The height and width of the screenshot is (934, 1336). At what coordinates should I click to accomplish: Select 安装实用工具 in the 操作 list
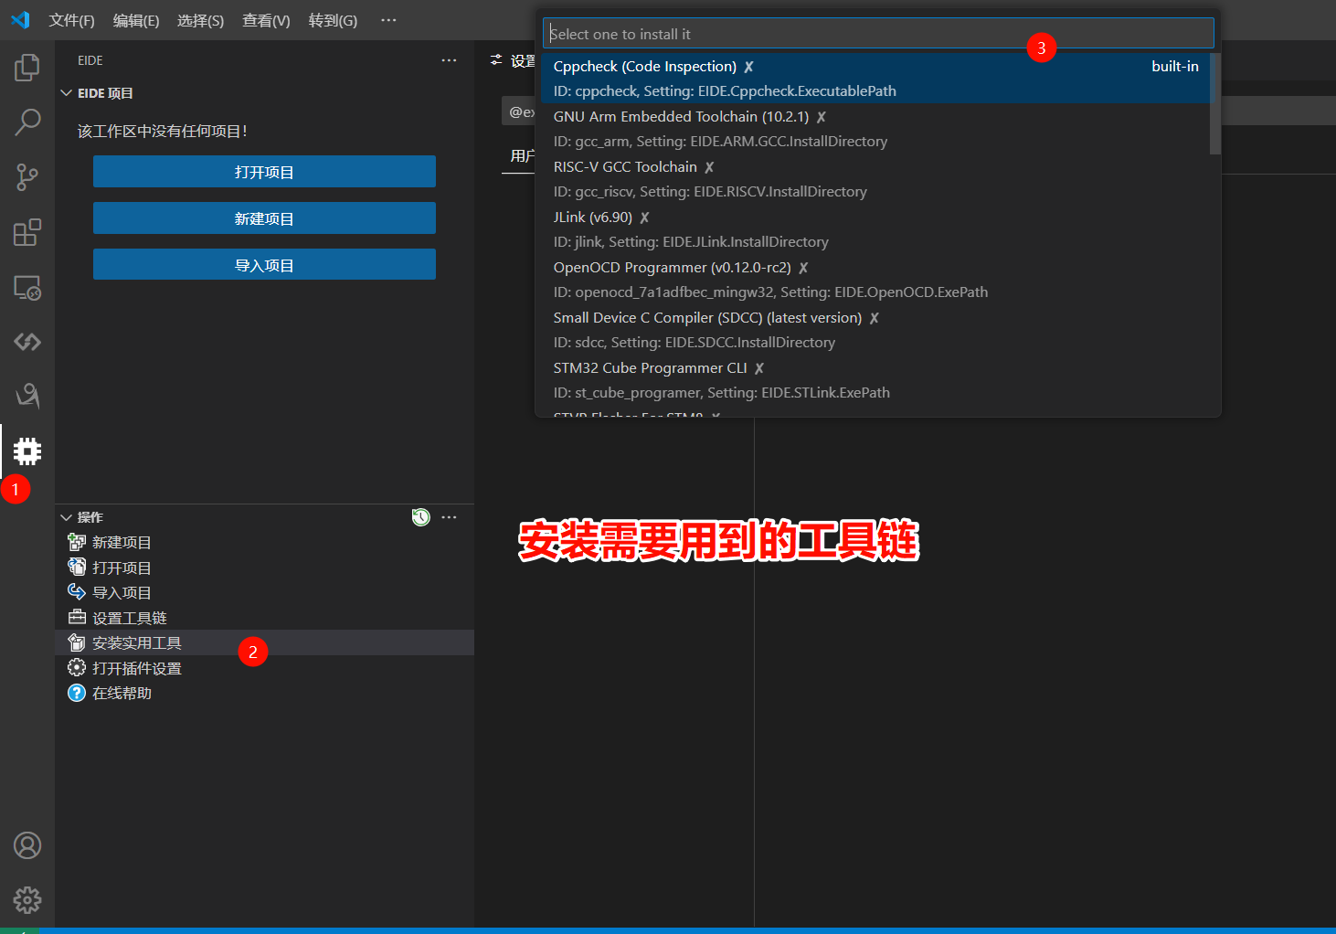tap(137, 643)
